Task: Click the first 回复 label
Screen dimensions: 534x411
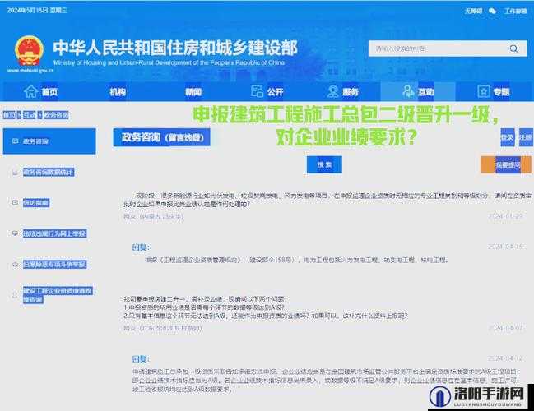Action: coord(141,247)
